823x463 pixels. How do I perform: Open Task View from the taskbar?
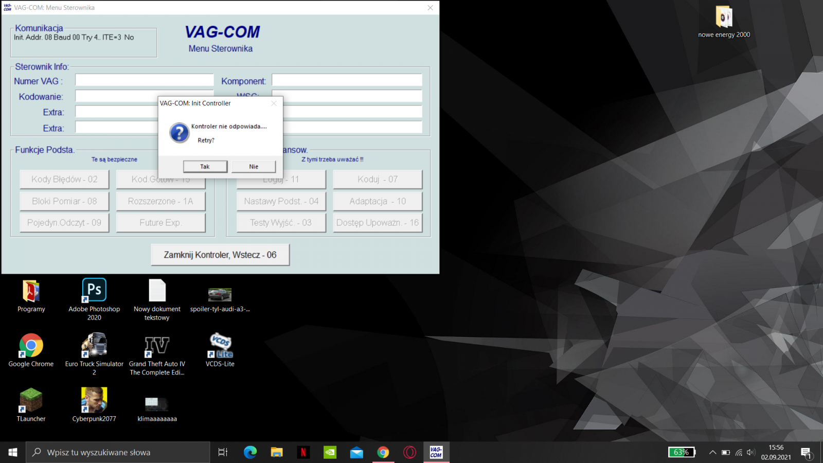[223, 452]
